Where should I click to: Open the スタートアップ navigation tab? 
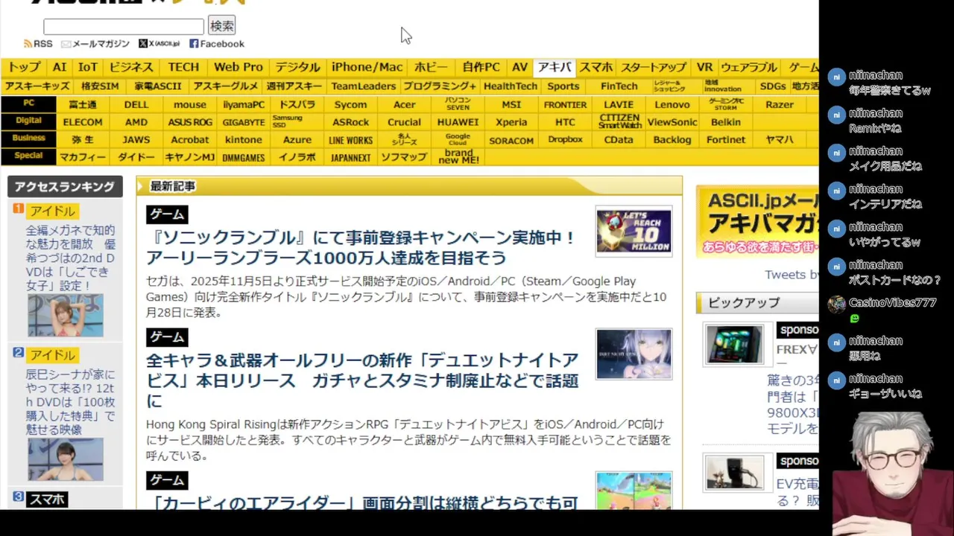point(654,67)
